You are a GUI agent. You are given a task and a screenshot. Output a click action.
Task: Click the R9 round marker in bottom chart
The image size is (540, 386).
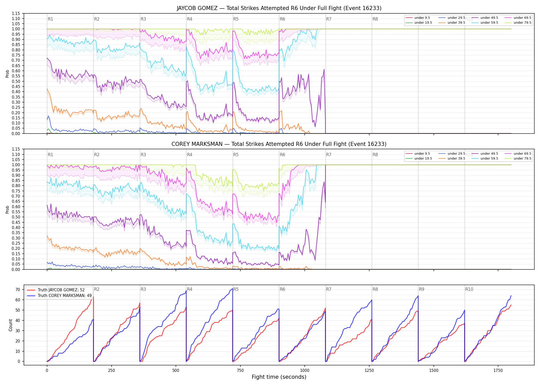pyautogui.click(x=421, y=289)
